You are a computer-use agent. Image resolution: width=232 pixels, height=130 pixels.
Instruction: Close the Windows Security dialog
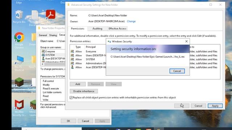click(186, 42)
